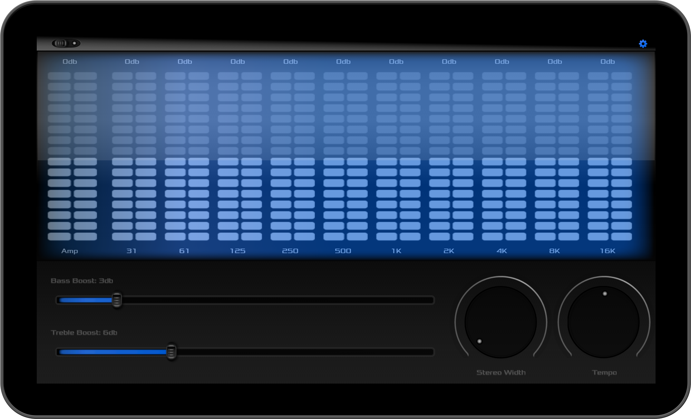Click the Treble Boost: 6db label
This screenshot has height=419, width=691.
point(84,333)
